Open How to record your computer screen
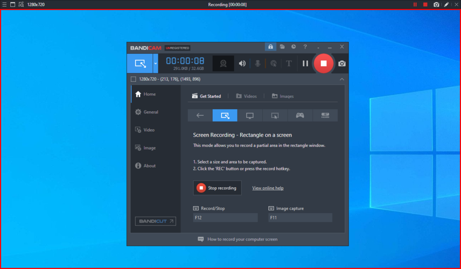461x269 pixels. tap(238, 239)
